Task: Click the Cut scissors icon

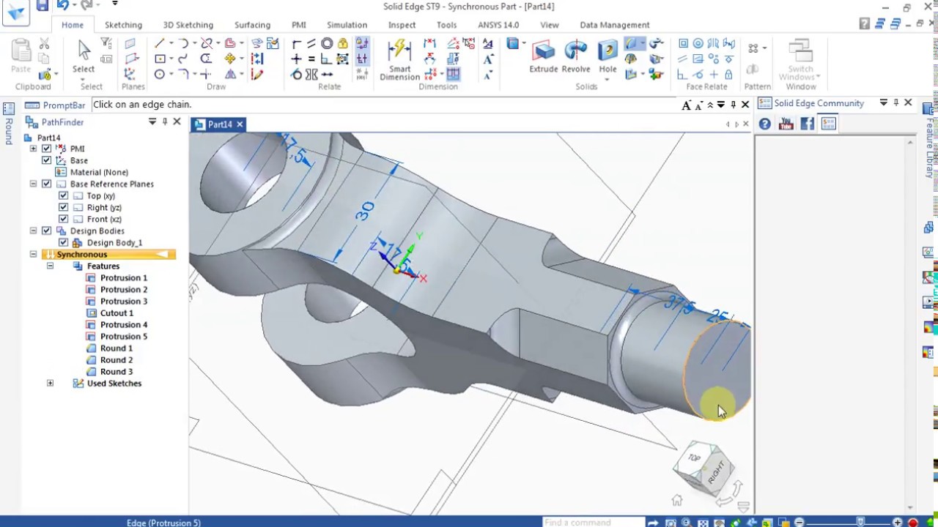Action: pyautogui.click(x=44, y=44)
